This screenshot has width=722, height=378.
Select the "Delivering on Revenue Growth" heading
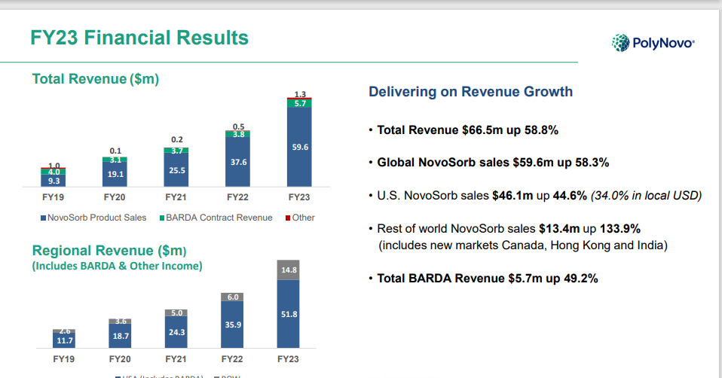(x=470, y=92)
